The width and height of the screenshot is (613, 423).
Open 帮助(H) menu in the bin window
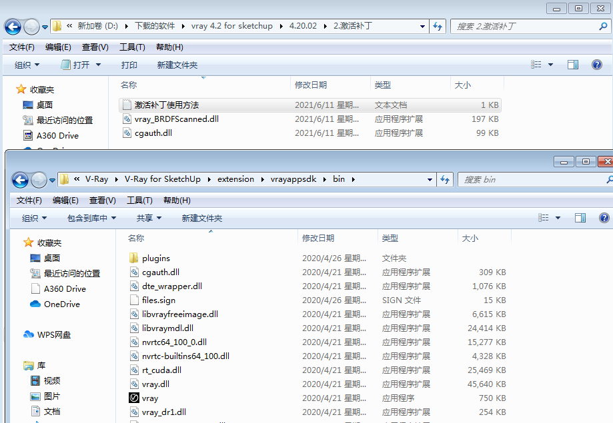click(177, 201)
